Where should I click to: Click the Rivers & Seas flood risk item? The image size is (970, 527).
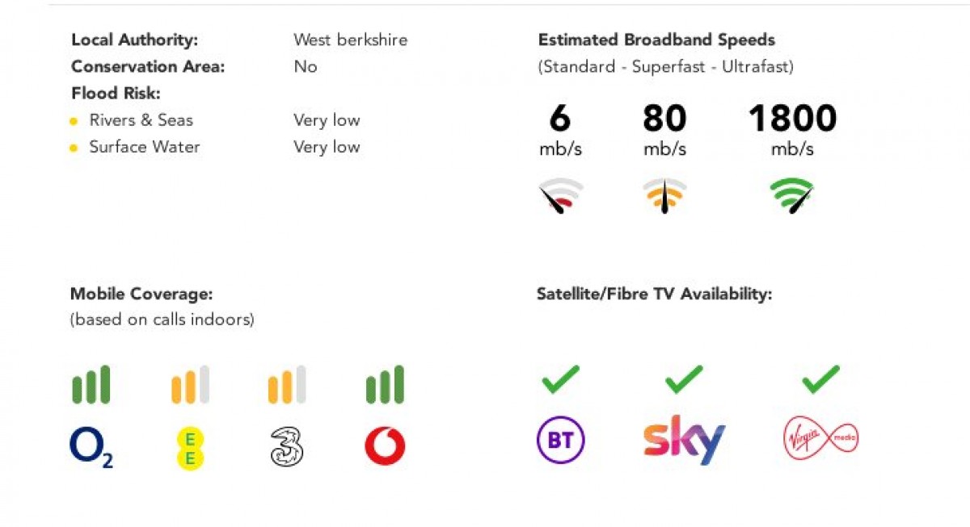pyautogui.click(x=141, y=120)
